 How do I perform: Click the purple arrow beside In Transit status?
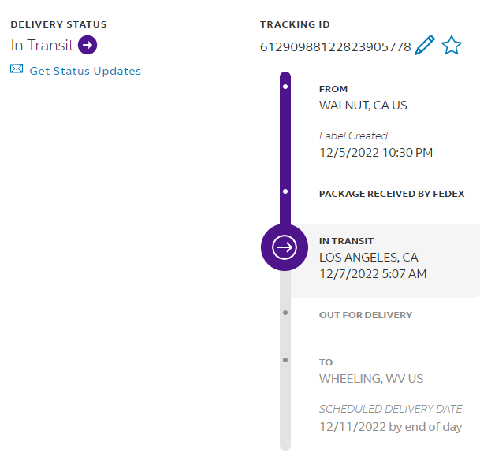[87, 46]
